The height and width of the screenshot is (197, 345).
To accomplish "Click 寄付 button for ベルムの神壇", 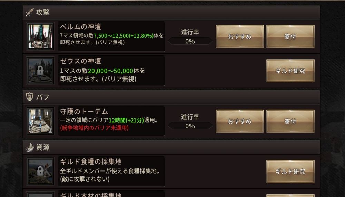I will 290,37.
